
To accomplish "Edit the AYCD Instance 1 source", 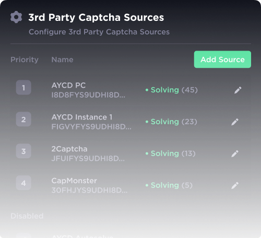I will tap(235, 122).
